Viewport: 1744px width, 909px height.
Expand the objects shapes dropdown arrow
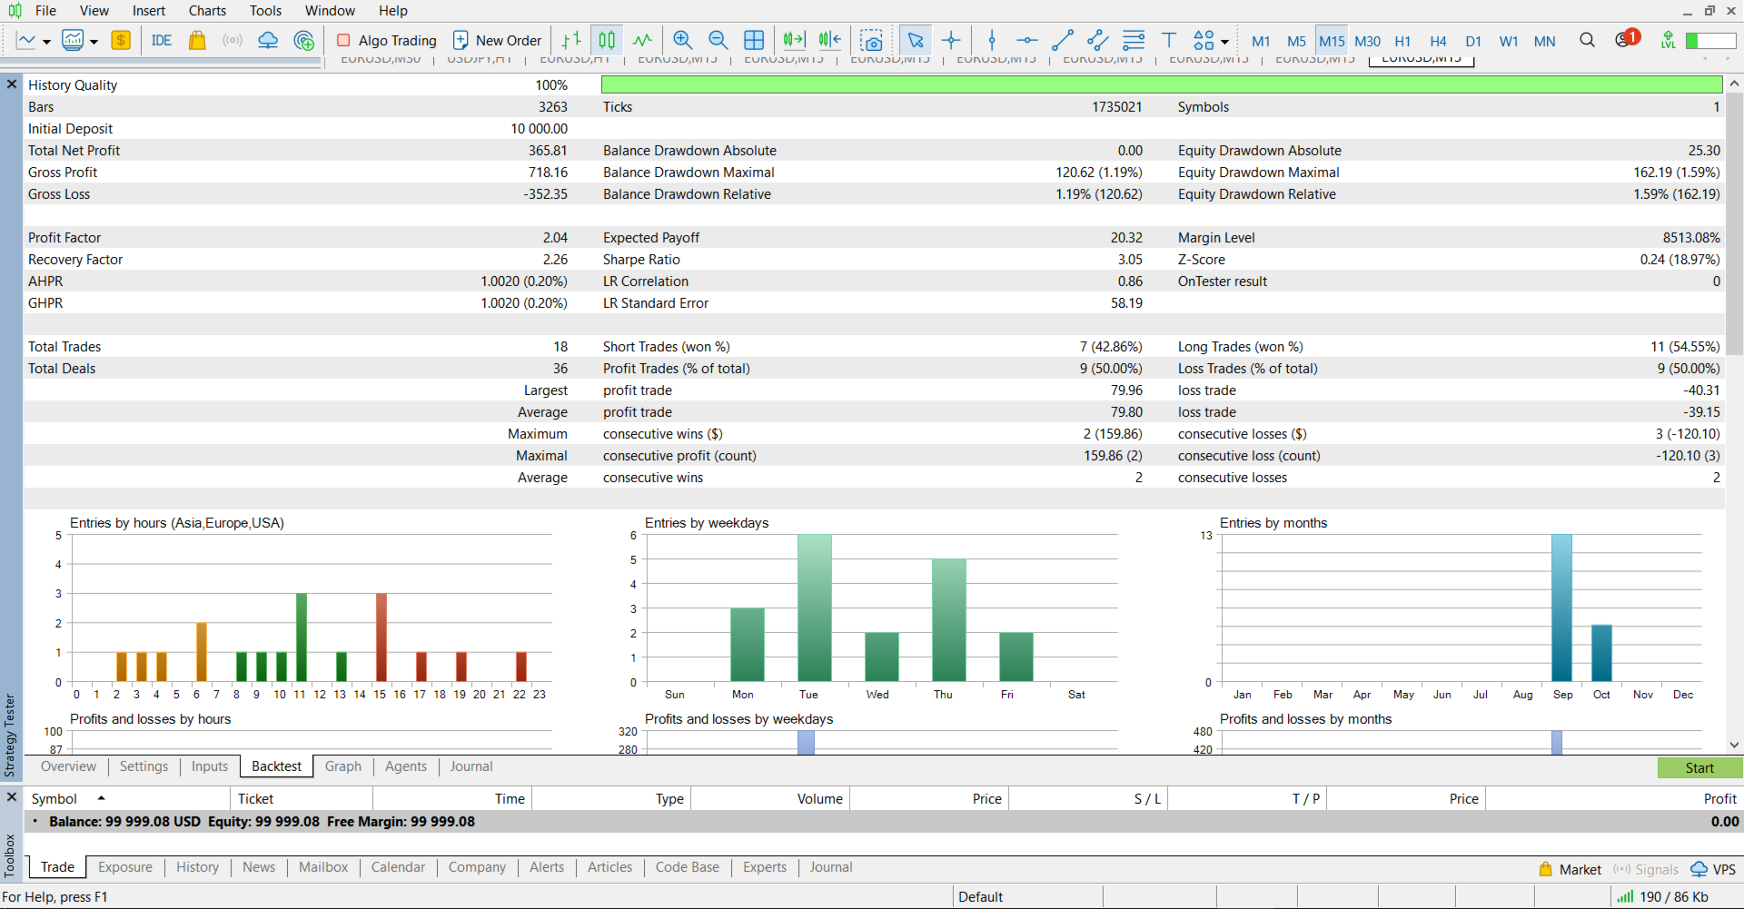[x=1225, y=42]
